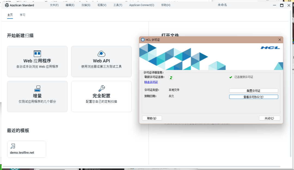294x170 pixels.
Task: Click the 仅测试应用程序的几个部分 description
Action: tap(37, 102)
